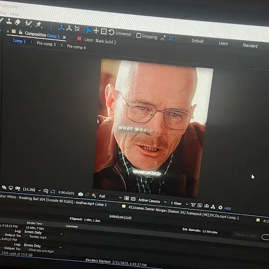Select the Learn workspace

223,43
